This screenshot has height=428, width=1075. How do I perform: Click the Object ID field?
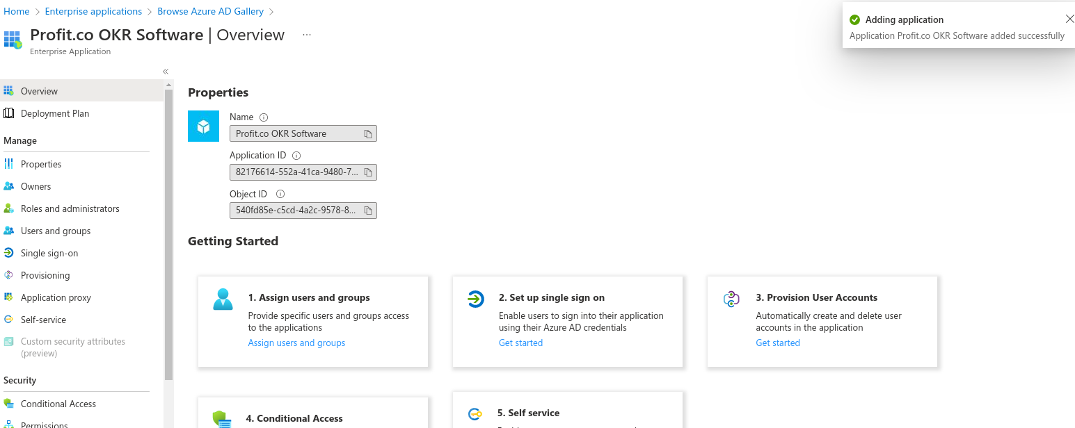coord(303,210)
